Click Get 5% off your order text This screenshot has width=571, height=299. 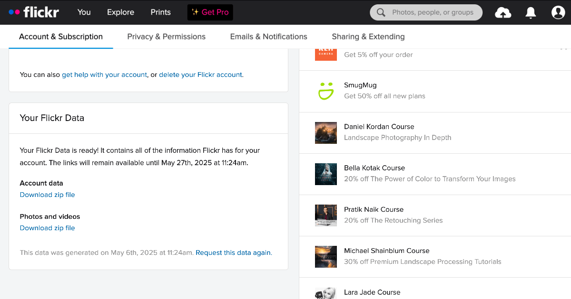[379, 55]
